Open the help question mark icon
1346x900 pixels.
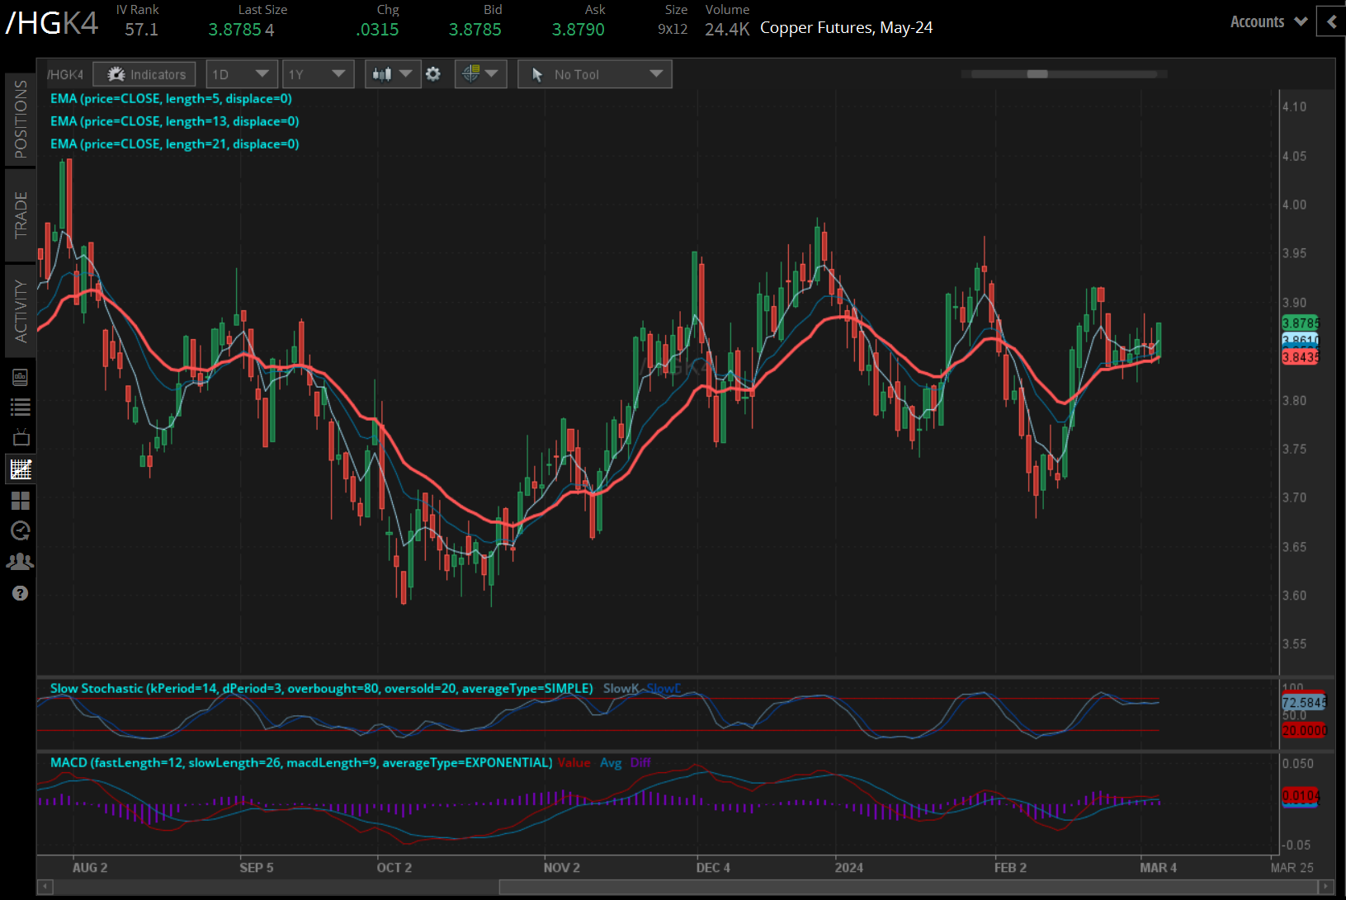[21, 593]
